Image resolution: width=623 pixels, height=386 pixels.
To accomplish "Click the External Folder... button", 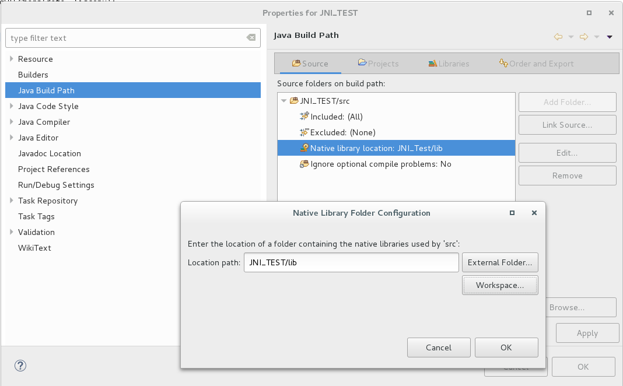I will pyautogui.click(x=500, y=262).
